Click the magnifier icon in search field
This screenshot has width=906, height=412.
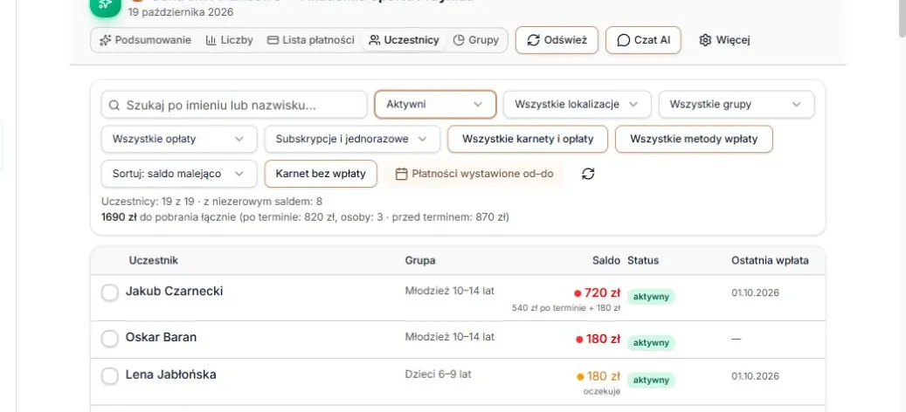114,105
